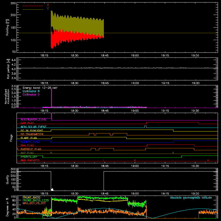Click the FLARE_FLAG label
This screenshot has width=221, height=221.
click(x=29, y=138)
